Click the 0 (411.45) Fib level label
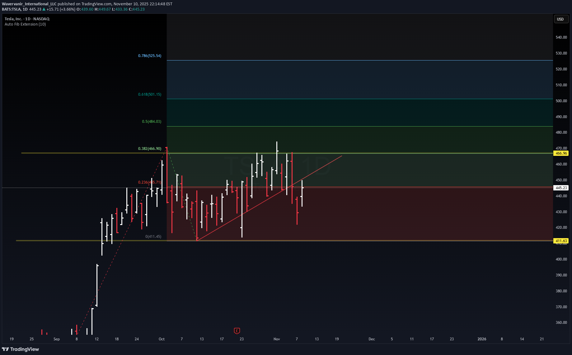Viewport: 572px width, 355px height. coord(153,237)
